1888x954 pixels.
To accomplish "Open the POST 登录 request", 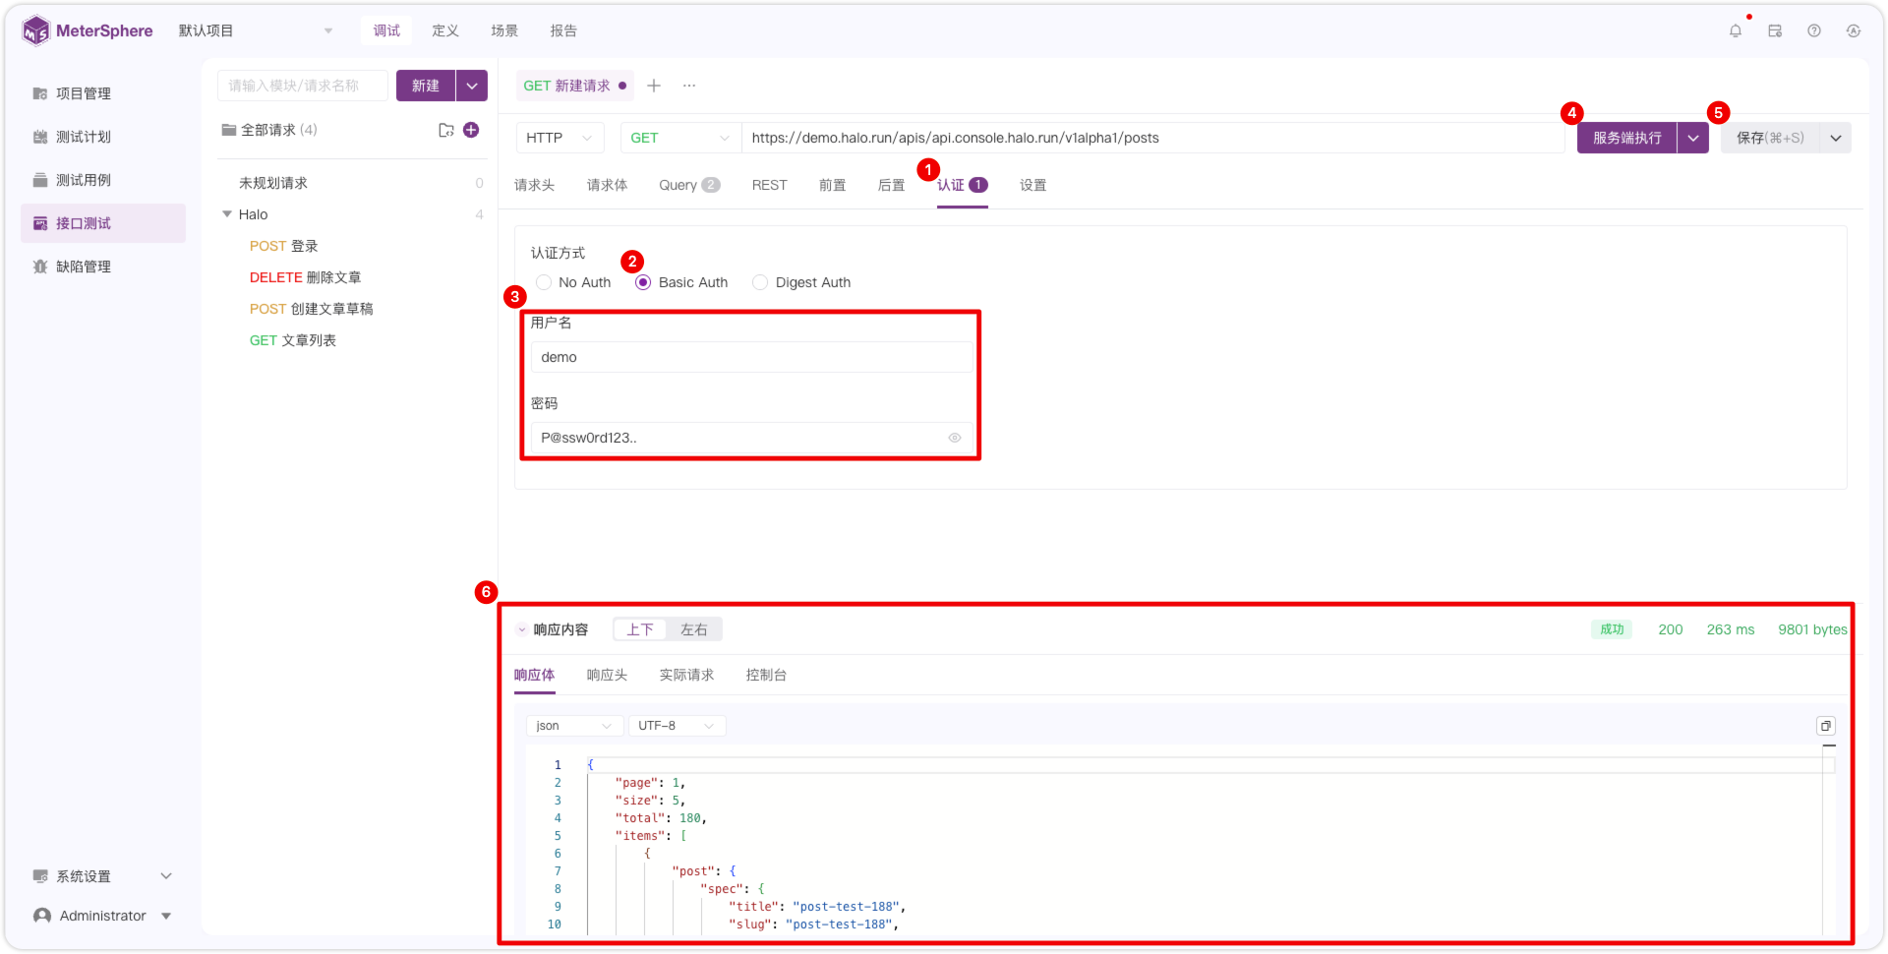I will click(284, 246).
